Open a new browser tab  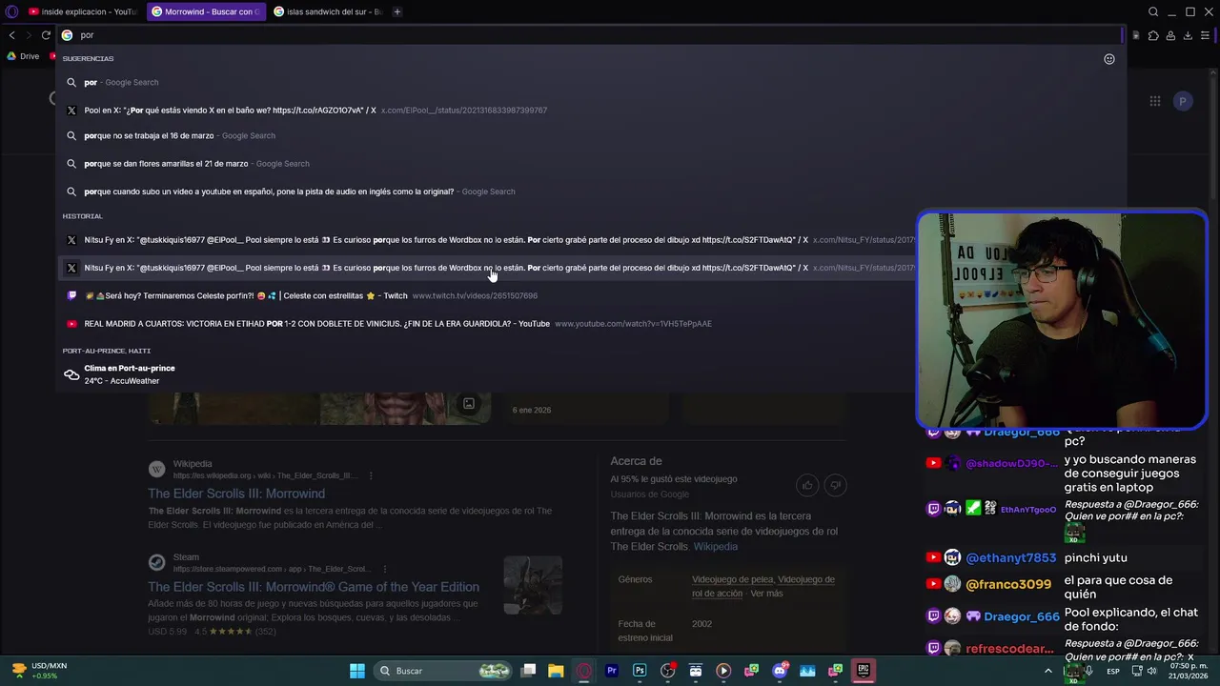coord(396,11)
